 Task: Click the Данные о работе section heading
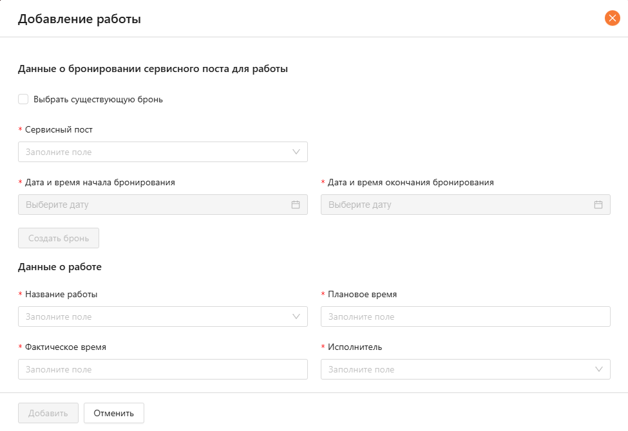60,267
